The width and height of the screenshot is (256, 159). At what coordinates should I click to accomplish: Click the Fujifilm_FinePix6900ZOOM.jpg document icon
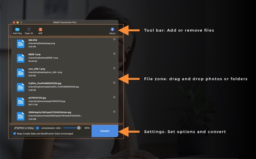(20, 87)
